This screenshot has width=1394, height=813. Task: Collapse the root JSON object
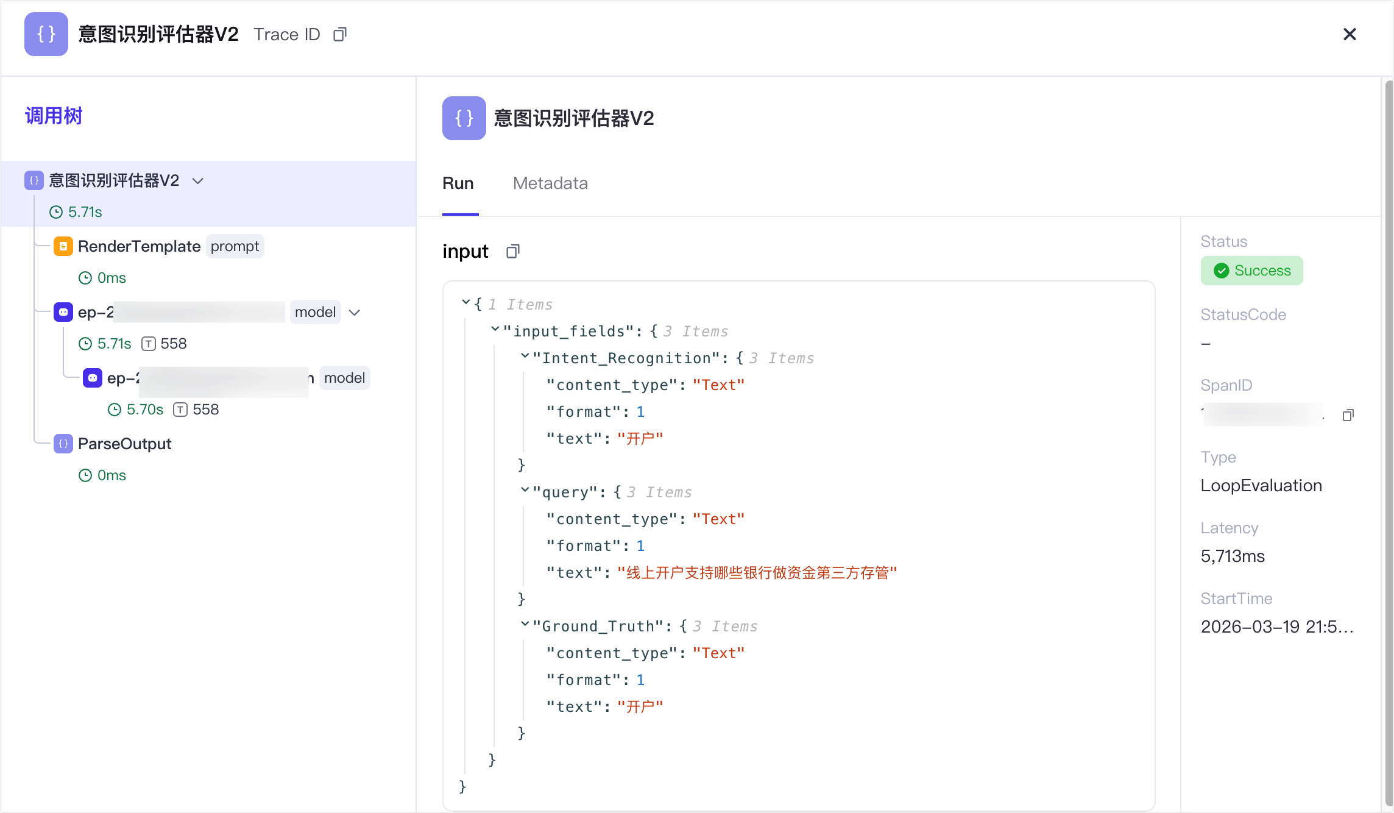click(466, 303)
